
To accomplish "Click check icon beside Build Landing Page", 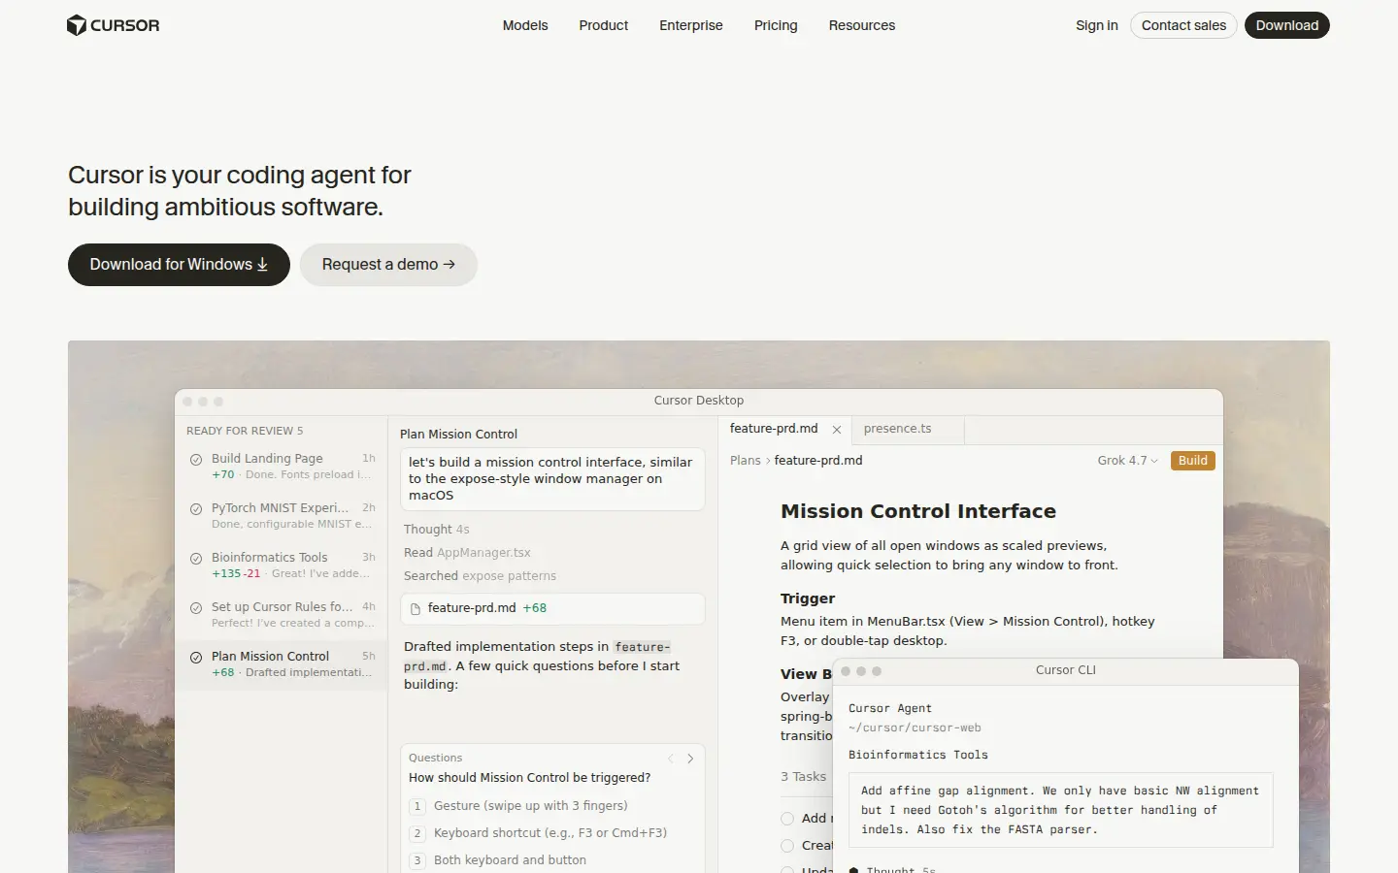I will click(196, 460).
